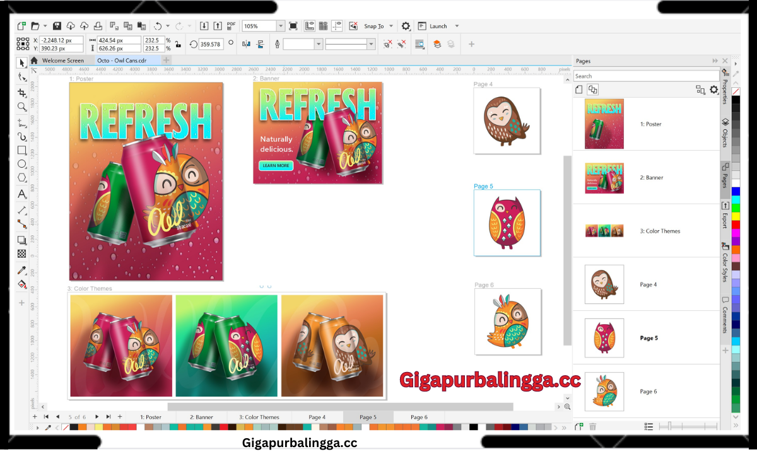Screen dimensions: 757x454
Task: Select the Crop tool
Action: coord(22,93)
